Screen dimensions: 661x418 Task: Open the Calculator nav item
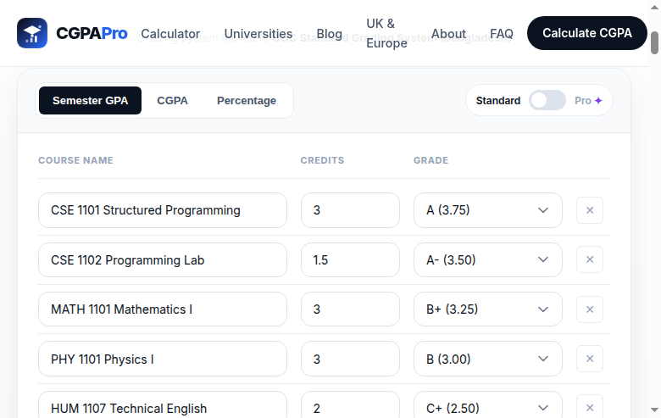click(170, 34)
